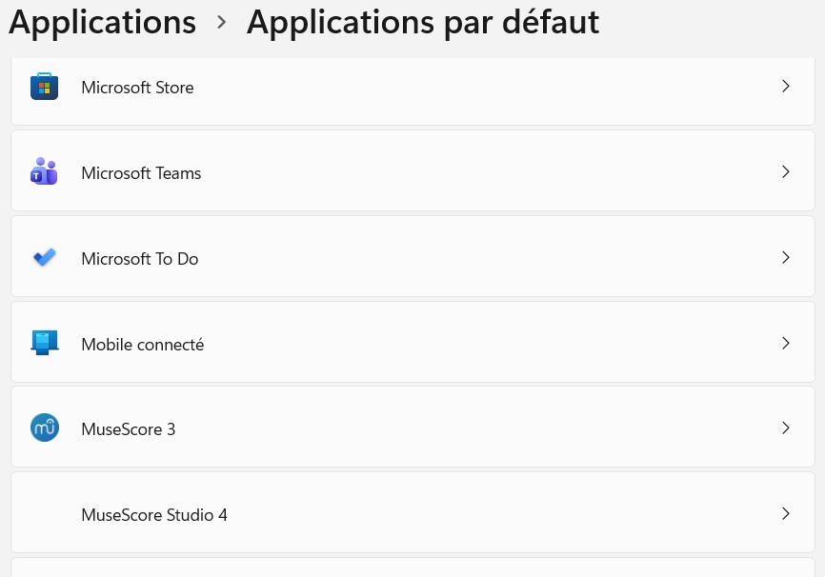This screenshot has width=825, height=577.
Task: Select the Microsoft Store text label
Action: click(137, 88)
